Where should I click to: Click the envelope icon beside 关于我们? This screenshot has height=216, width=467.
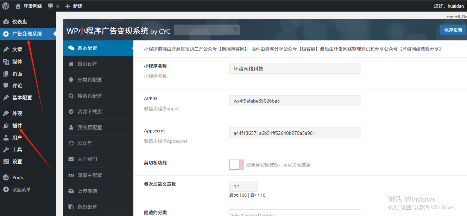71,159
